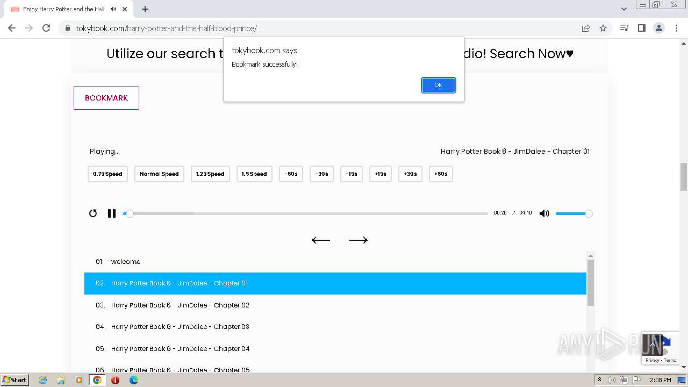Click the playlist scroll up arrow
688x387 pixels.
[591, 256]
